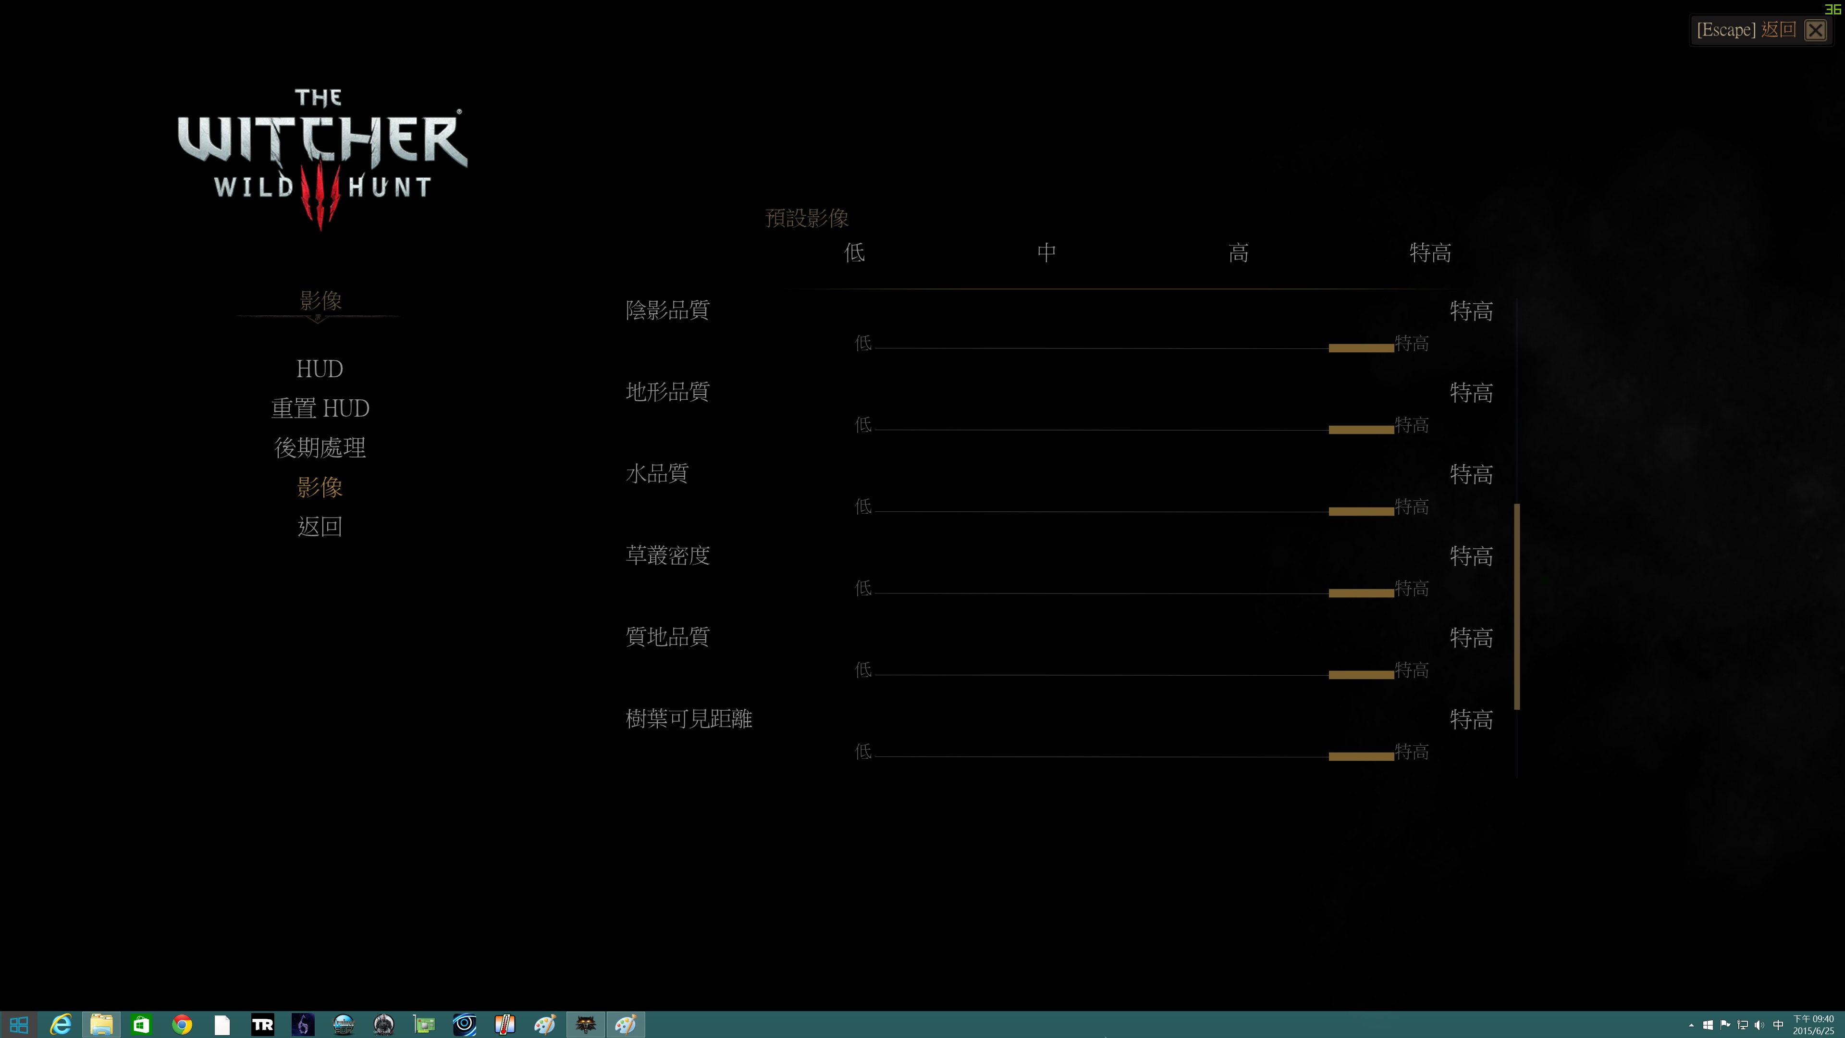This screenshot has height=1038, width=1845.
Task: Open the Windows Store taskbar icon
Action: 141,1025
